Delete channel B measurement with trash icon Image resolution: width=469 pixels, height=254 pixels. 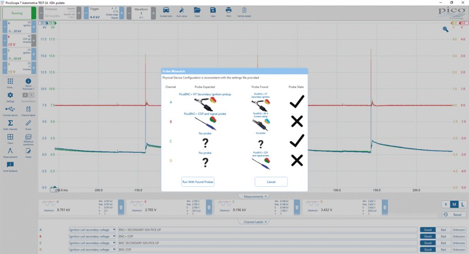(209, 207)
